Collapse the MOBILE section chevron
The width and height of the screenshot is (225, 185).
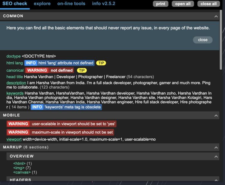pyautogui.click(x=216, y=116)
